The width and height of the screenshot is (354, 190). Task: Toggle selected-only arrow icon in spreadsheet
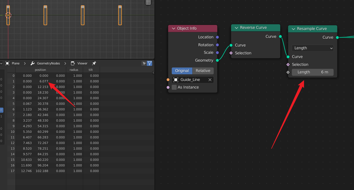click(x=144, y=63)
